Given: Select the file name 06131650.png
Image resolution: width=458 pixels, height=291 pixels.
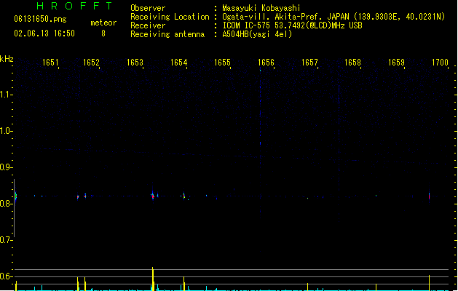Looking at the screenshot, I should [x=40, y=19].
